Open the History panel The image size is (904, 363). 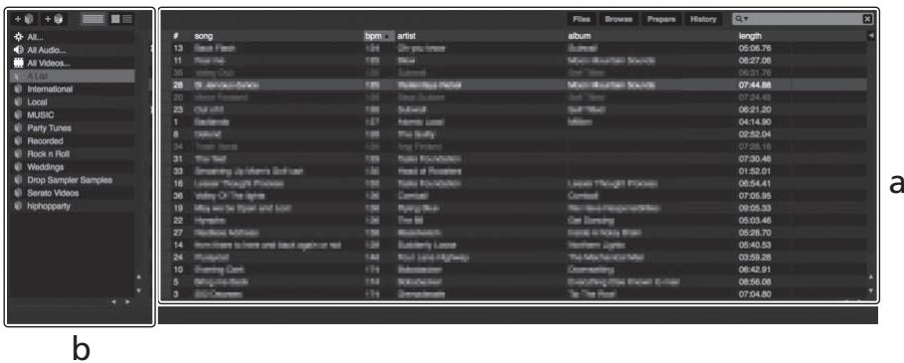pos(703,19)
